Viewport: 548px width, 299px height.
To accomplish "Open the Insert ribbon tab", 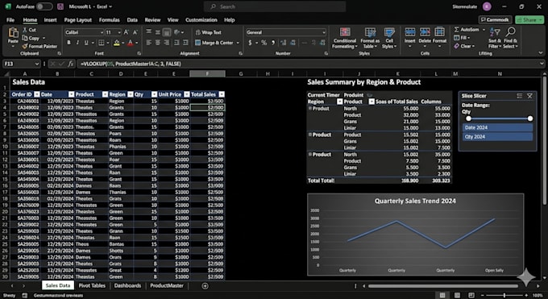I will 50,20.
